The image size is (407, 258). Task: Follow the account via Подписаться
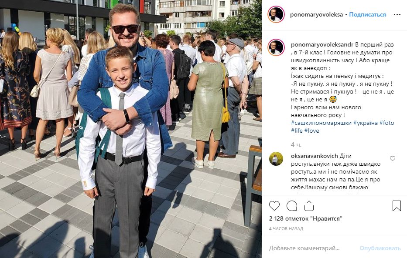pos(367,14)
